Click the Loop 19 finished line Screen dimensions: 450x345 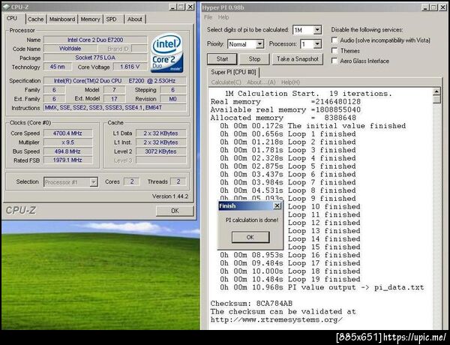pyautogui.click(x=290, y=279)
